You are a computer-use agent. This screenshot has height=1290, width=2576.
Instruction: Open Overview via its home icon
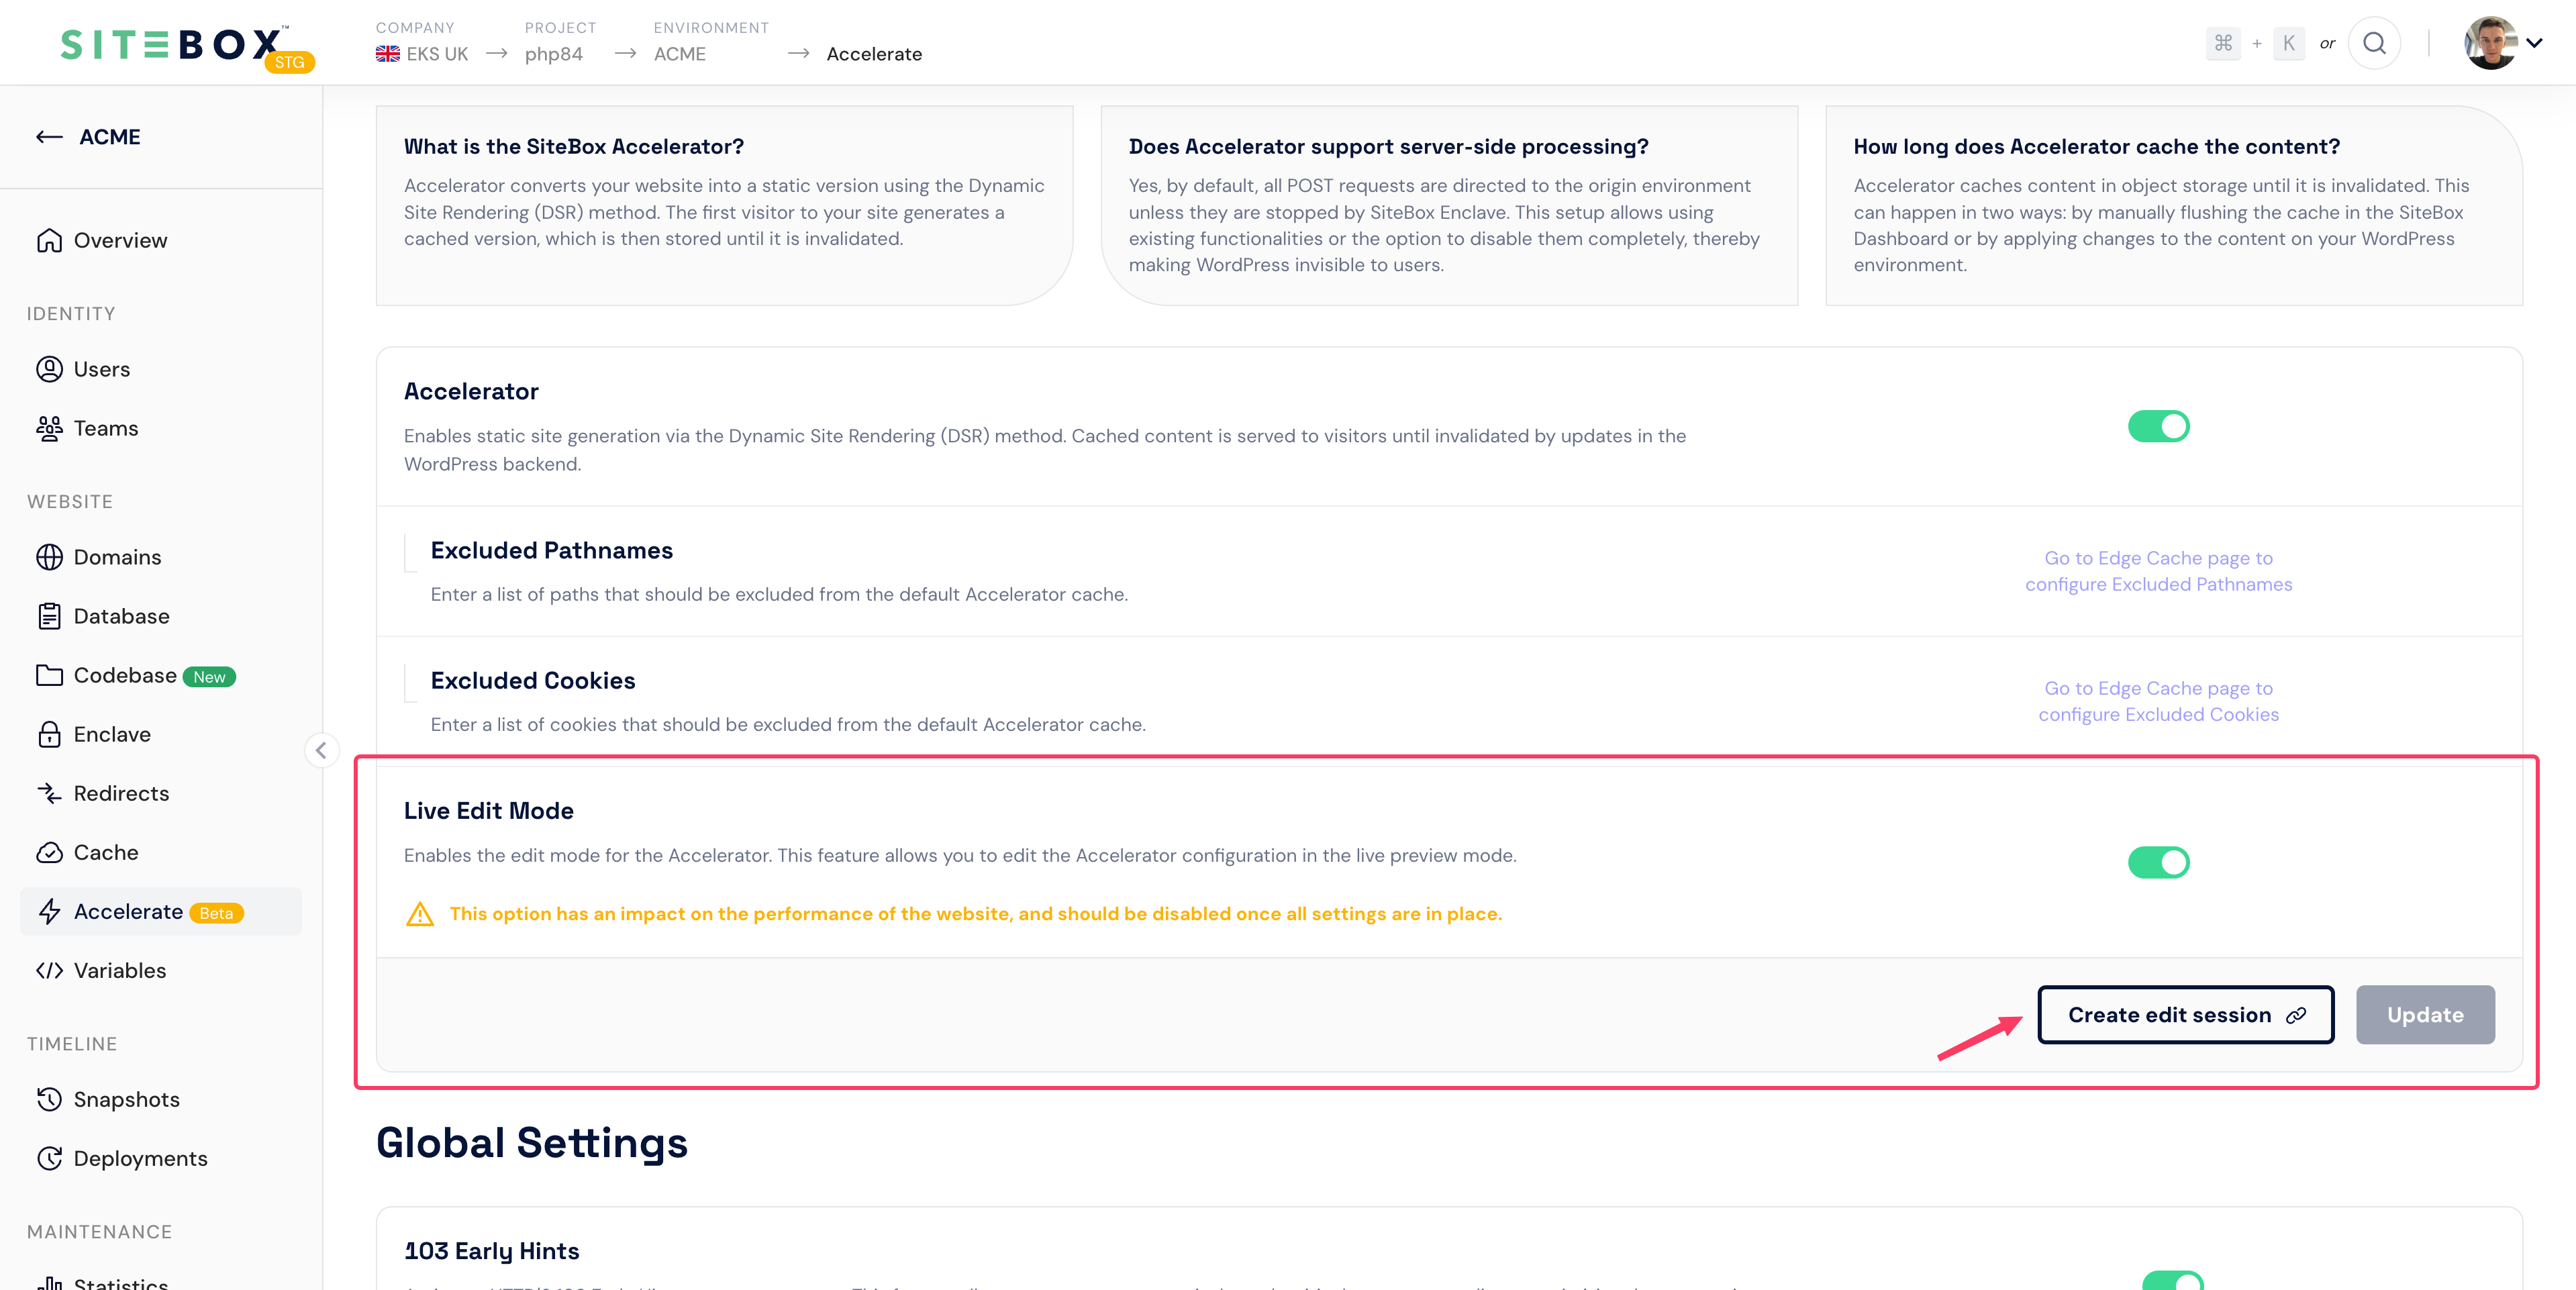[x=49, y=240]
